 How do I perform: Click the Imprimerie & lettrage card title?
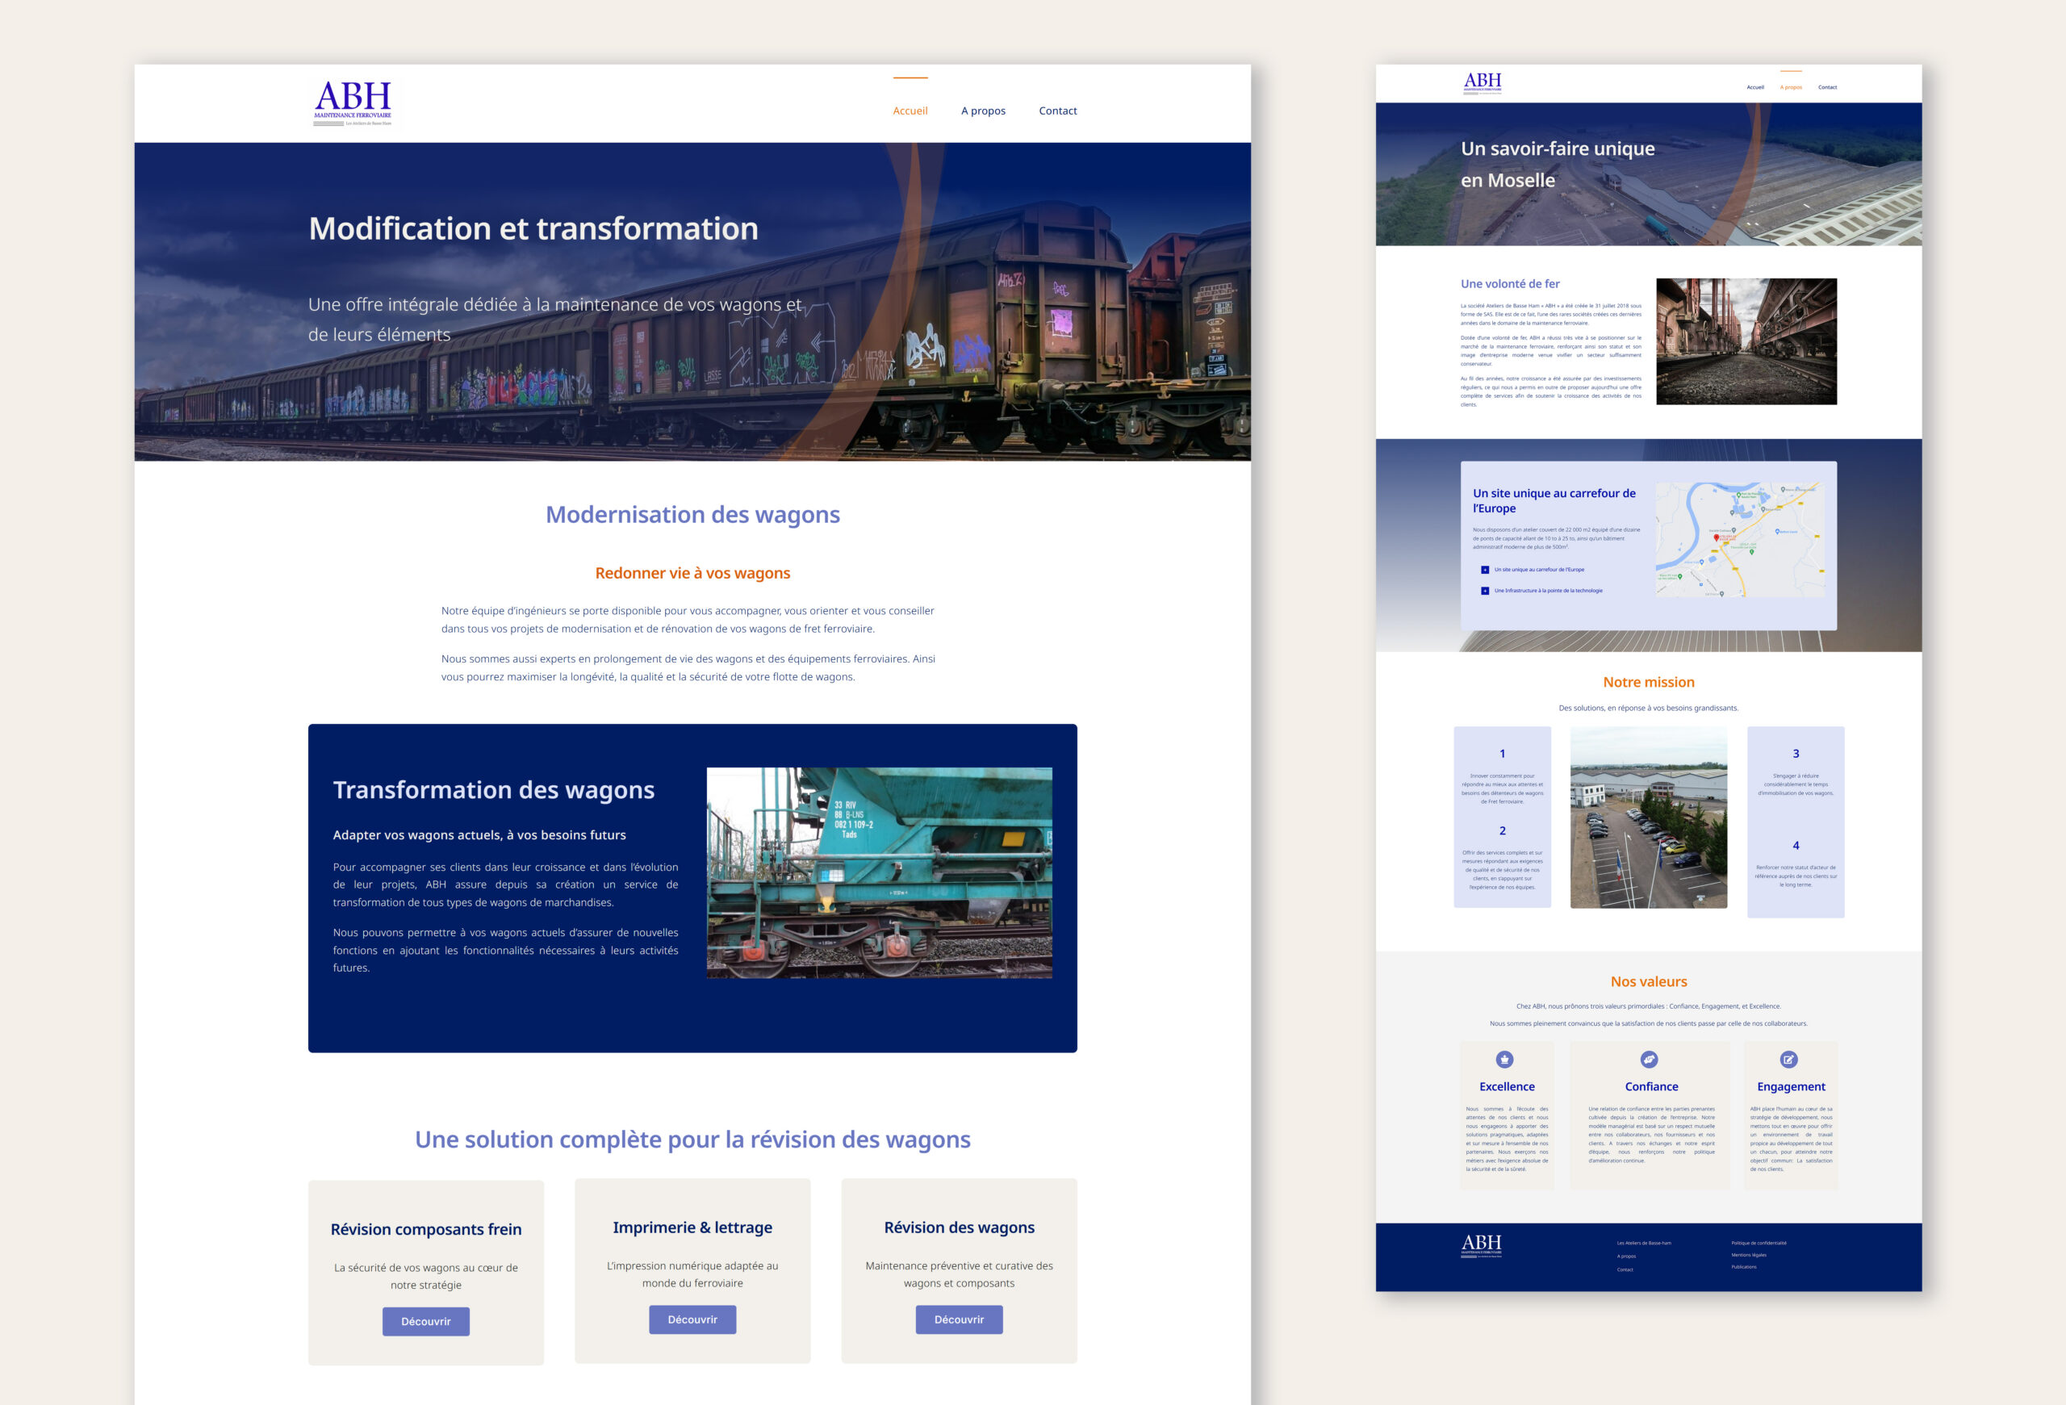692,1227
